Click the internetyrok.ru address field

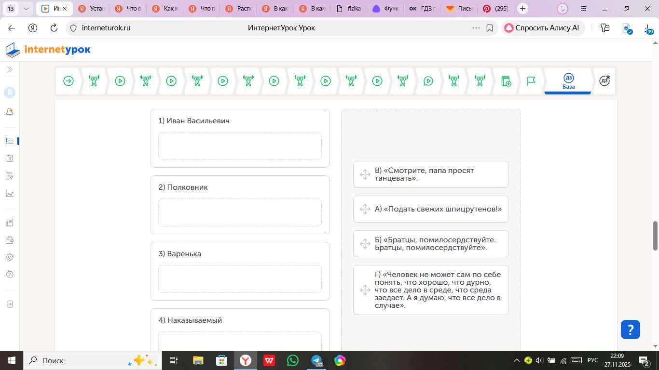tap(106, 28)
